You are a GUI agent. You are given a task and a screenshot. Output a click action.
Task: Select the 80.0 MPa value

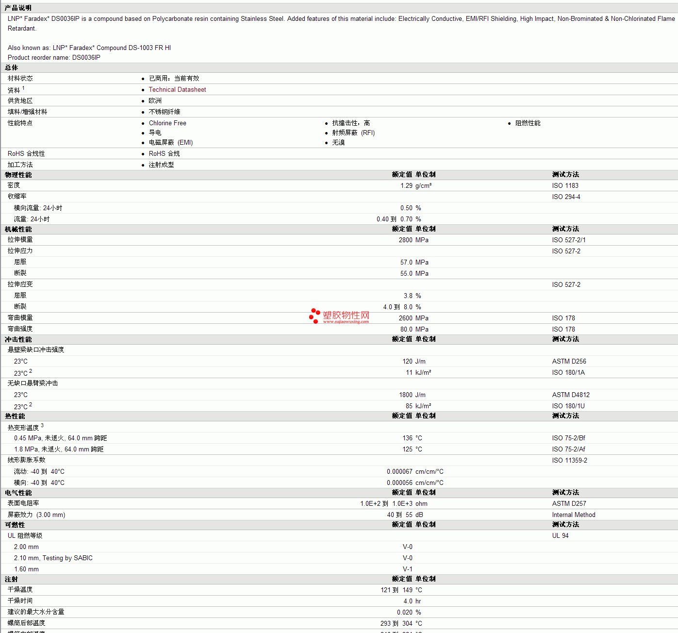tap(414, 330)
